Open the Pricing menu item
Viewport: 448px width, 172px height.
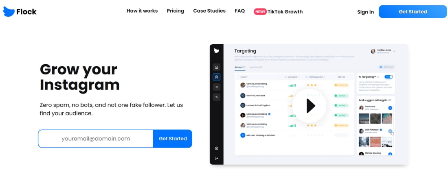(x=176, y=11)
